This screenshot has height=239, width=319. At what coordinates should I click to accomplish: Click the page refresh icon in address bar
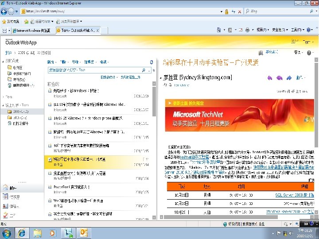coord(233,12)
